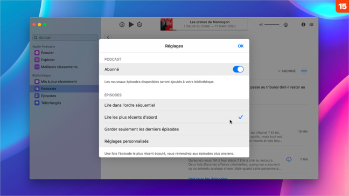Click the Les crimes de Montluçon title
The width and height of the screenshot is (349, 196).
click(210, 22)
